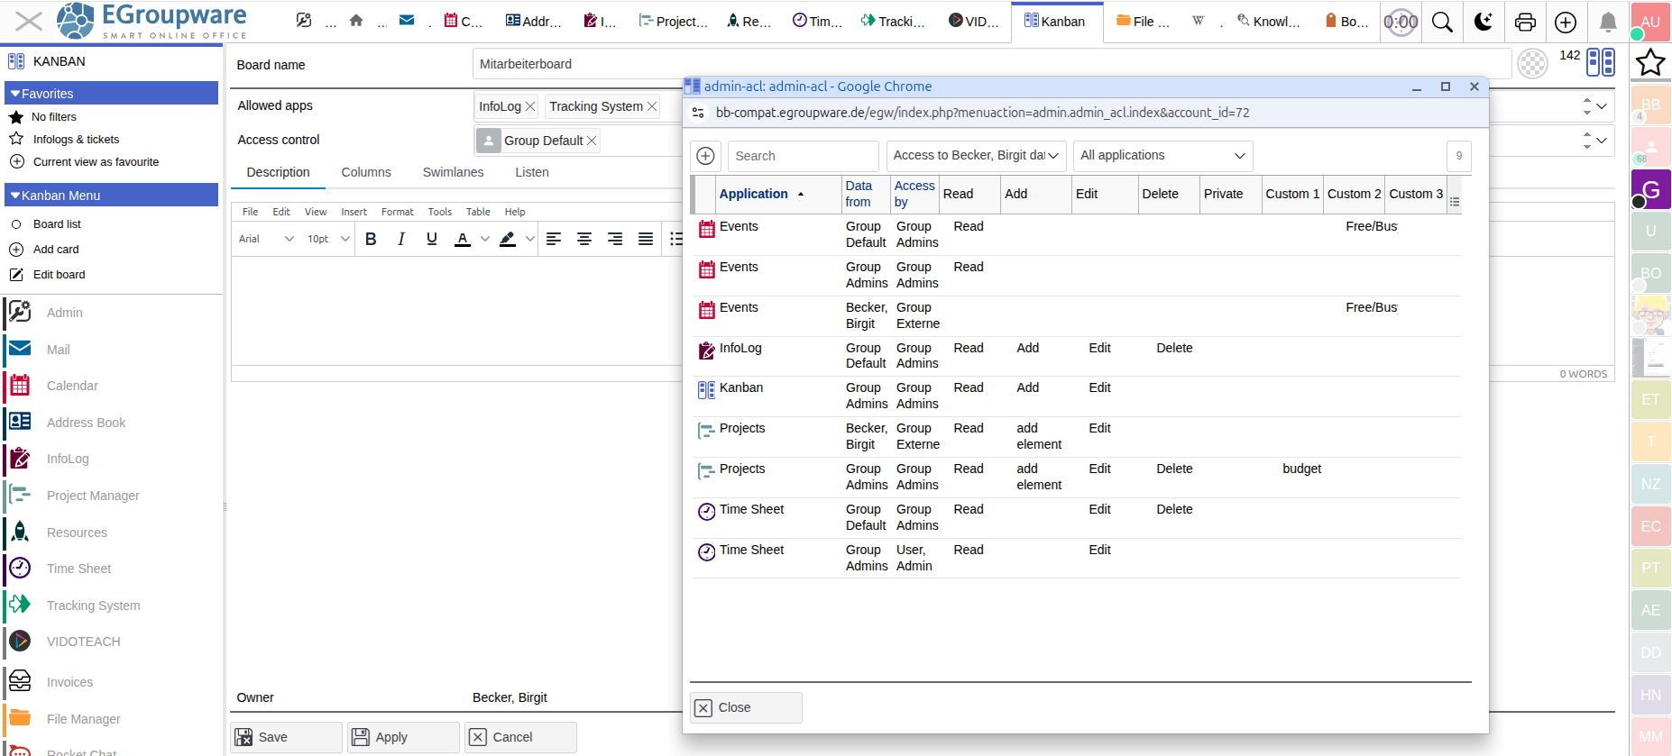1672x756 pixels.
Task: Click the favourites star icon at top right
Action: [1650, 63]
